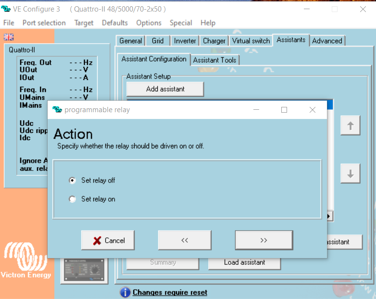376x299 pixels.
Task: Open the Assistant Tools sub-tab
Action: click(215, 60)
